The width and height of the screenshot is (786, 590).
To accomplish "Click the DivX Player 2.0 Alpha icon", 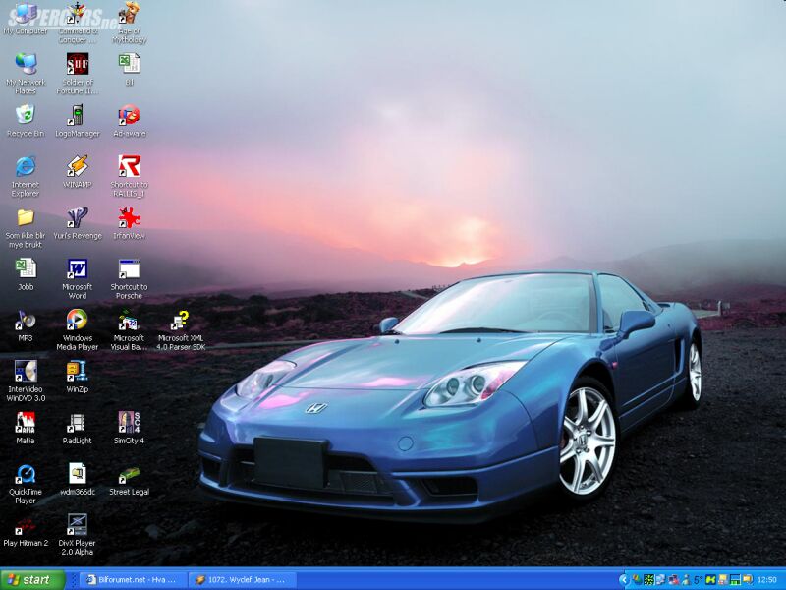I will (x=77, y=524).
